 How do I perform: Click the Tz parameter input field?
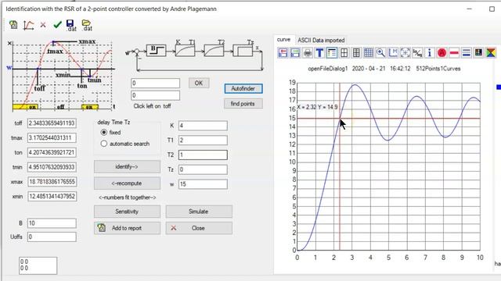tap(203, 169)
